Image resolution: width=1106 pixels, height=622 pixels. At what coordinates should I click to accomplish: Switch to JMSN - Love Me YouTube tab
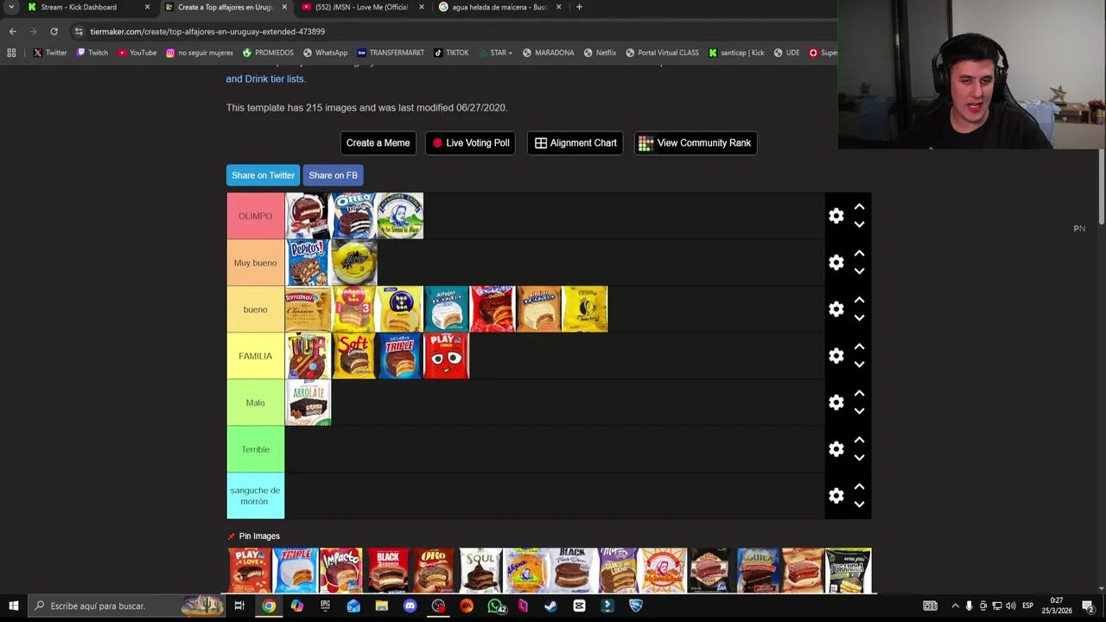[x=360, y=7]
